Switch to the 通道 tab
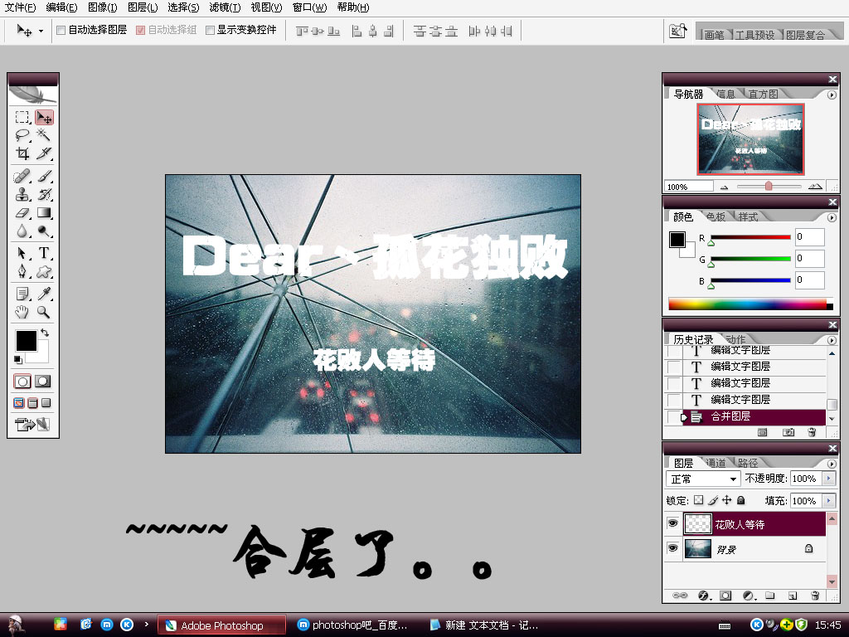This screenshot has width=849, height=637. click(x=716, y=463)
